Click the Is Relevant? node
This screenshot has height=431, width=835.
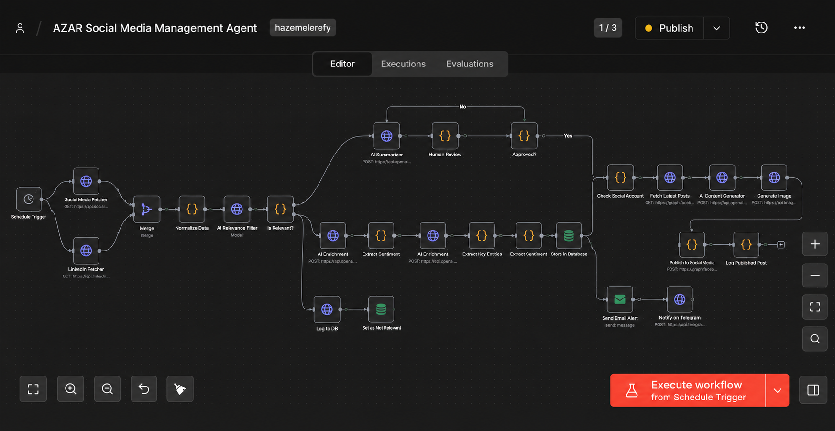[x=280, y=209]
